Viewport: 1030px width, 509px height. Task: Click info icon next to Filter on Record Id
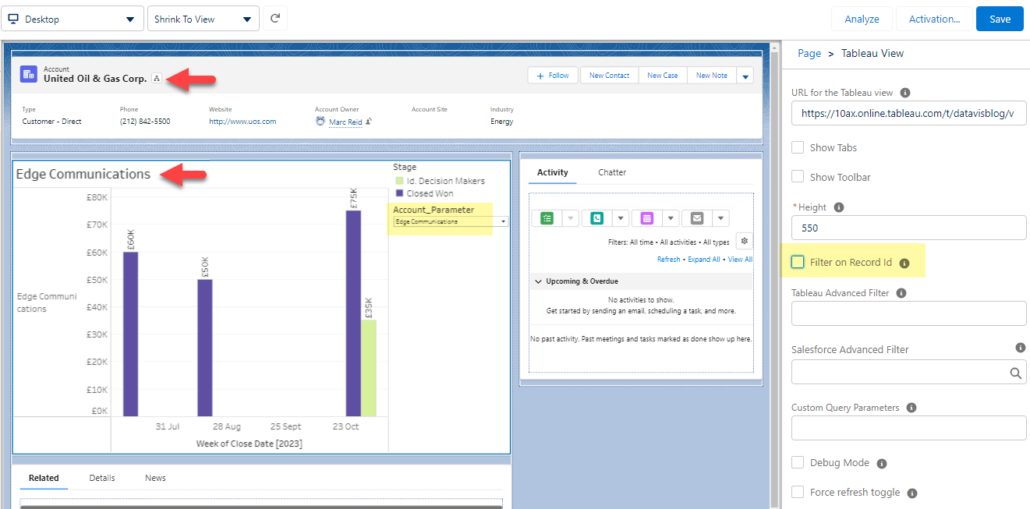click(x=904, y=263)
